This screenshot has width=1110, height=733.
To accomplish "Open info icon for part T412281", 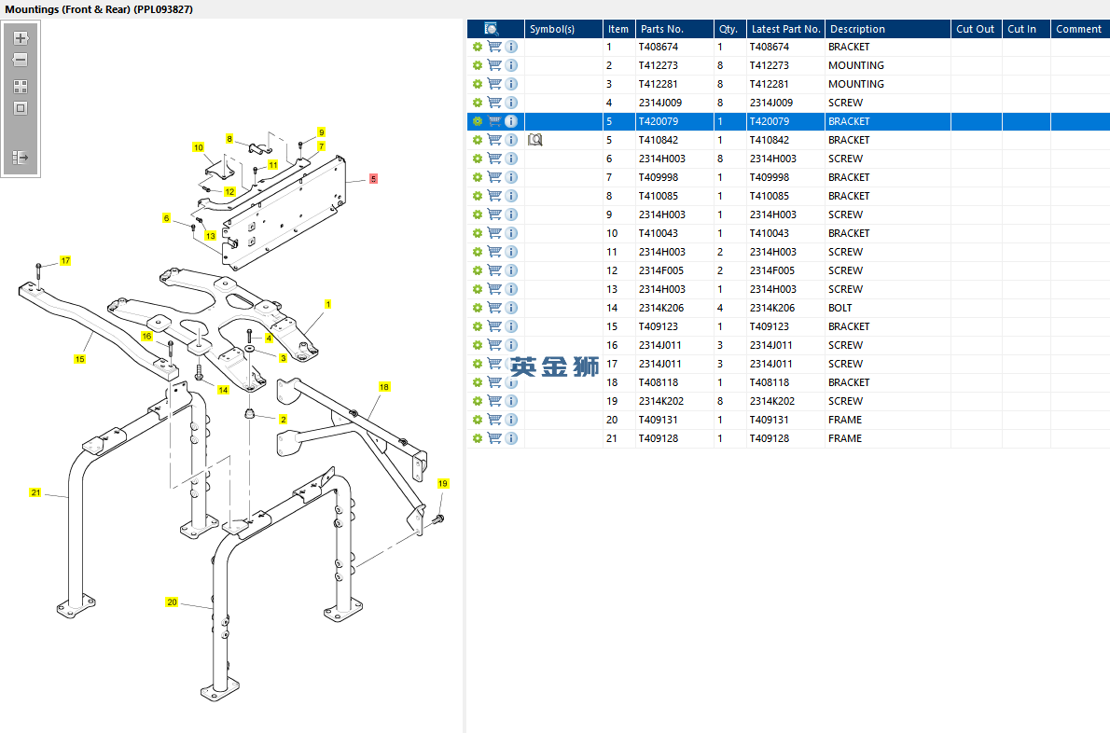I will pyautogui.click(x=511, y=84).
